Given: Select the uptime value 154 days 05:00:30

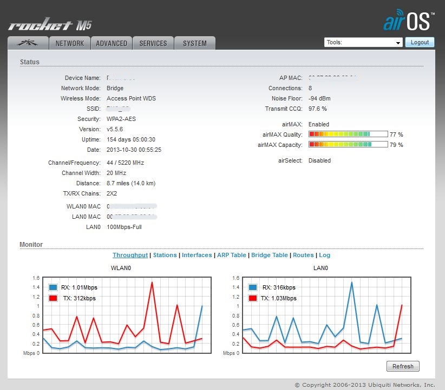Looking at the screenshot, I should coord(131,139).
